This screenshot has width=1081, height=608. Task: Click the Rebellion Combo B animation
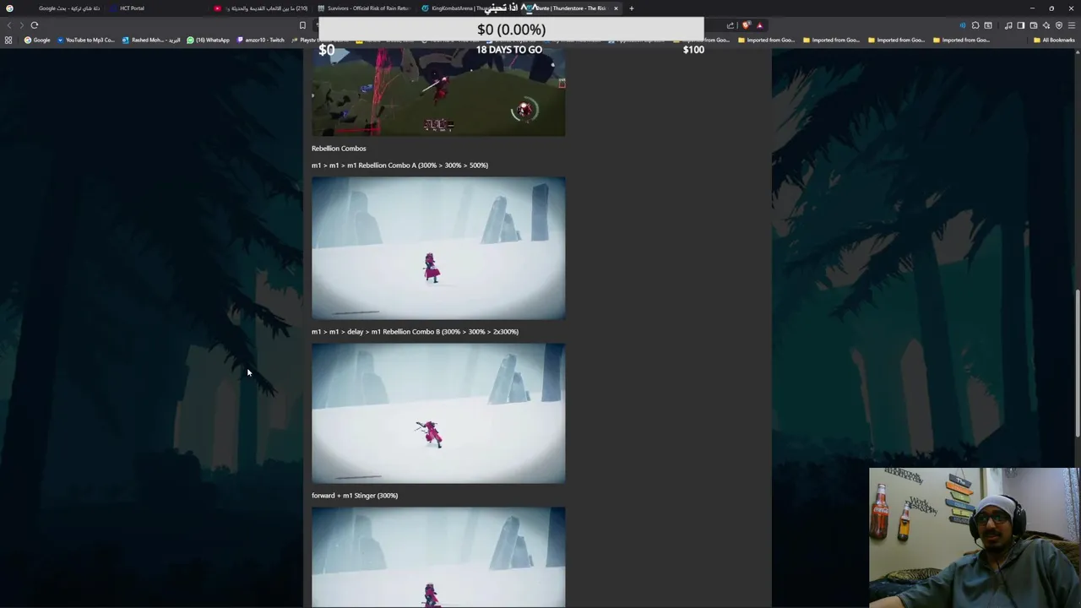point(438,414)
